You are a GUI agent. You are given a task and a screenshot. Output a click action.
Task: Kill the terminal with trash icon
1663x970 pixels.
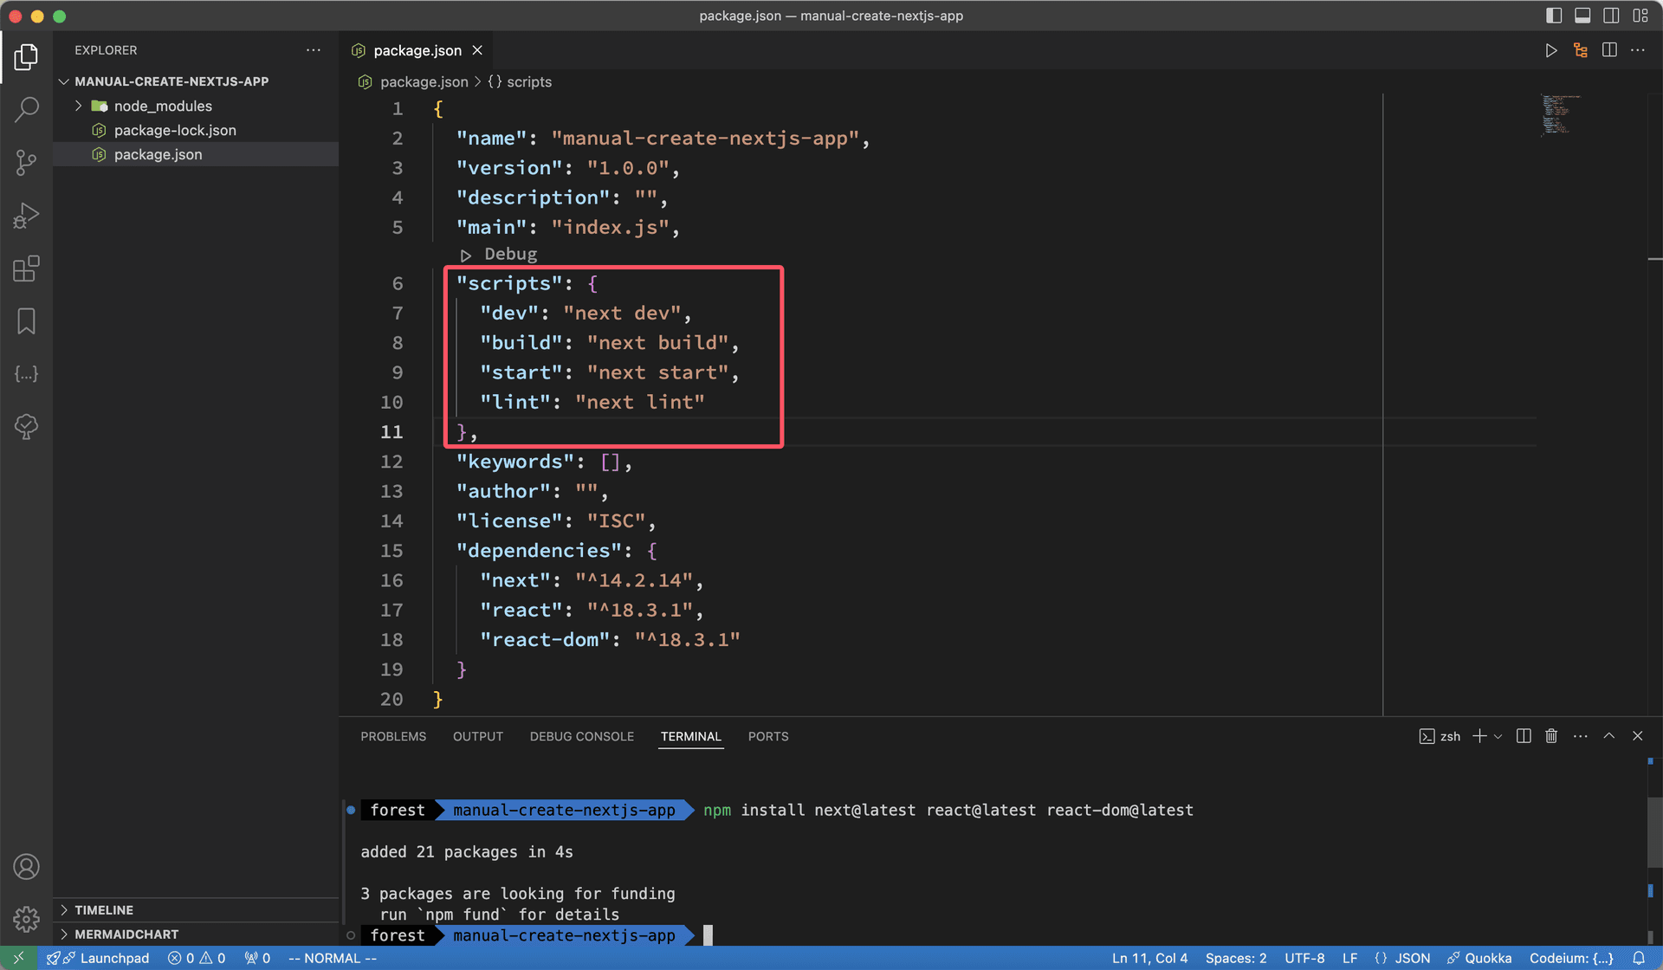[1551, 736]
